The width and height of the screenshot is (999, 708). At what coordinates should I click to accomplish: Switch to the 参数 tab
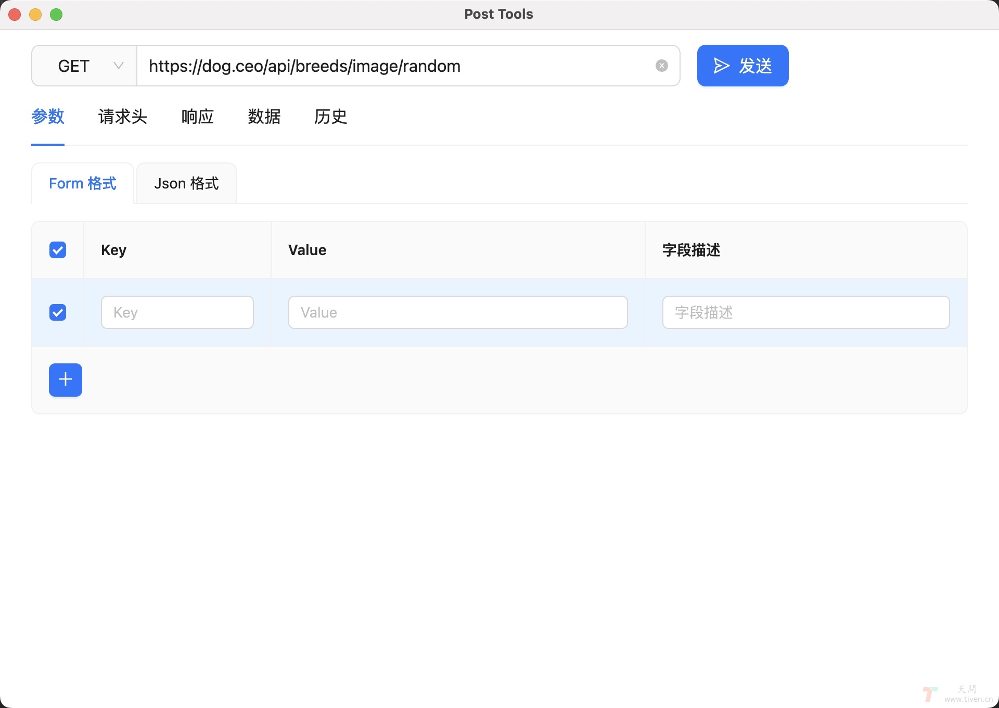pos(48,116)
